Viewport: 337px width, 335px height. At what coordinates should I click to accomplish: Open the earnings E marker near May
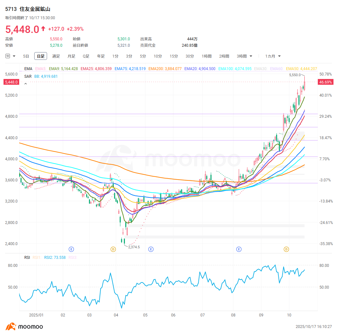tap(151, 249)
